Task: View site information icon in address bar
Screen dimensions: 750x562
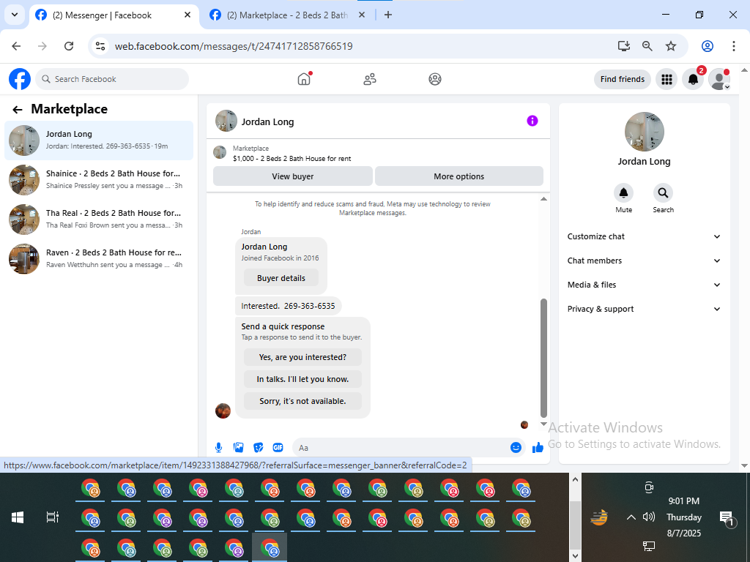Action: point(100,46)
